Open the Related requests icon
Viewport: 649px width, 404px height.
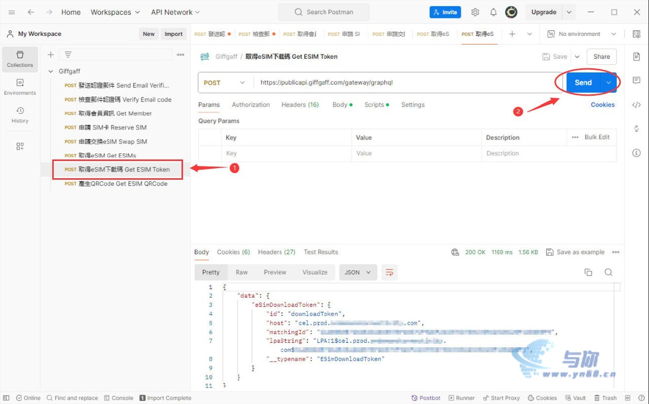pyautogui.click(x=636, y=129)
